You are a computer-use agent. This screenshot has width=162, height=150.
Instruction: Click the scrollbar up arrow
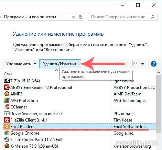click(x=159, y=72)
